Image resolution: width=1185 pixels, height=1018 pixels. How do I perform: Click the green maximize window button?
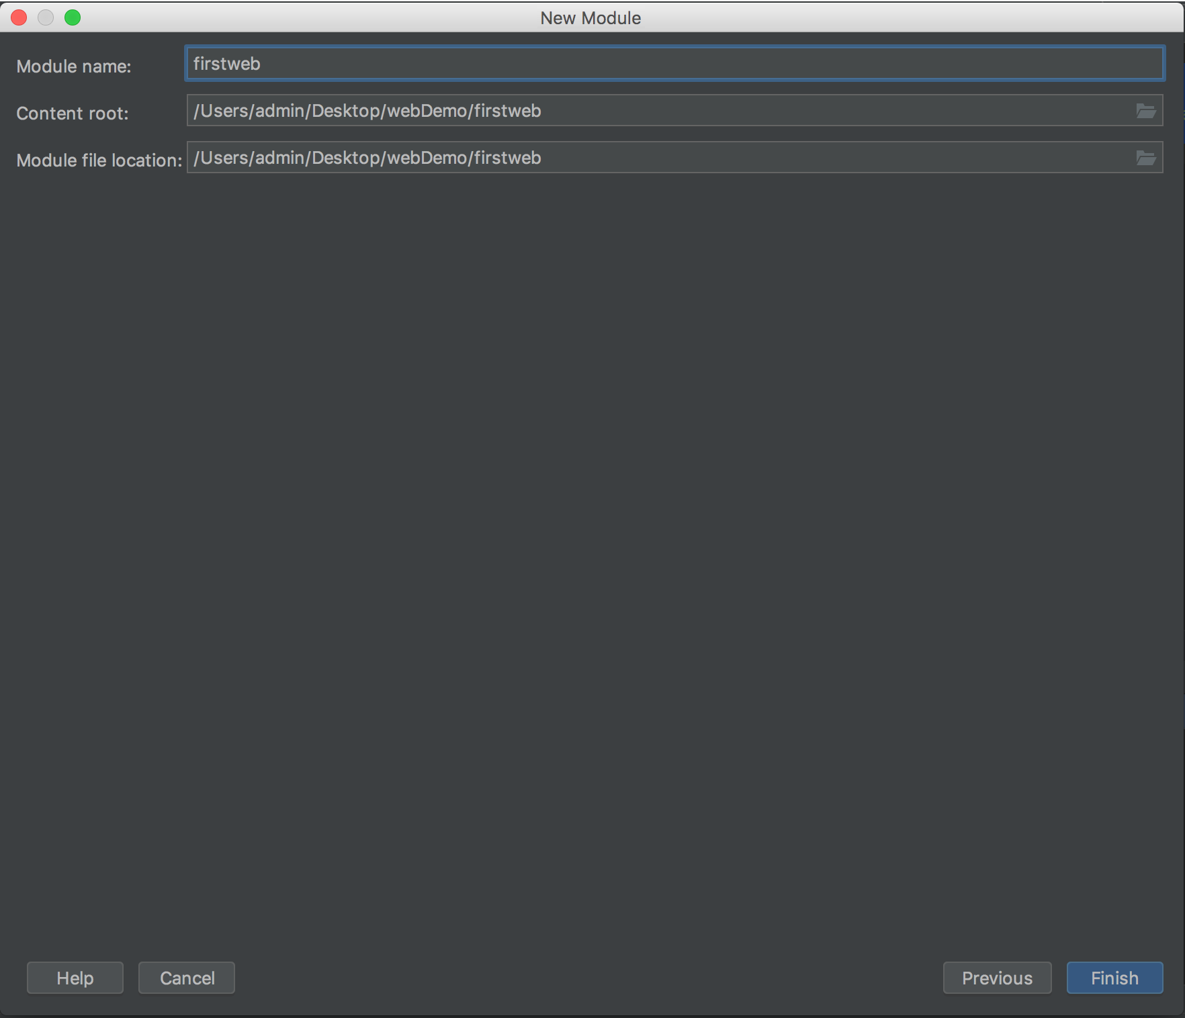coord(73,17)
